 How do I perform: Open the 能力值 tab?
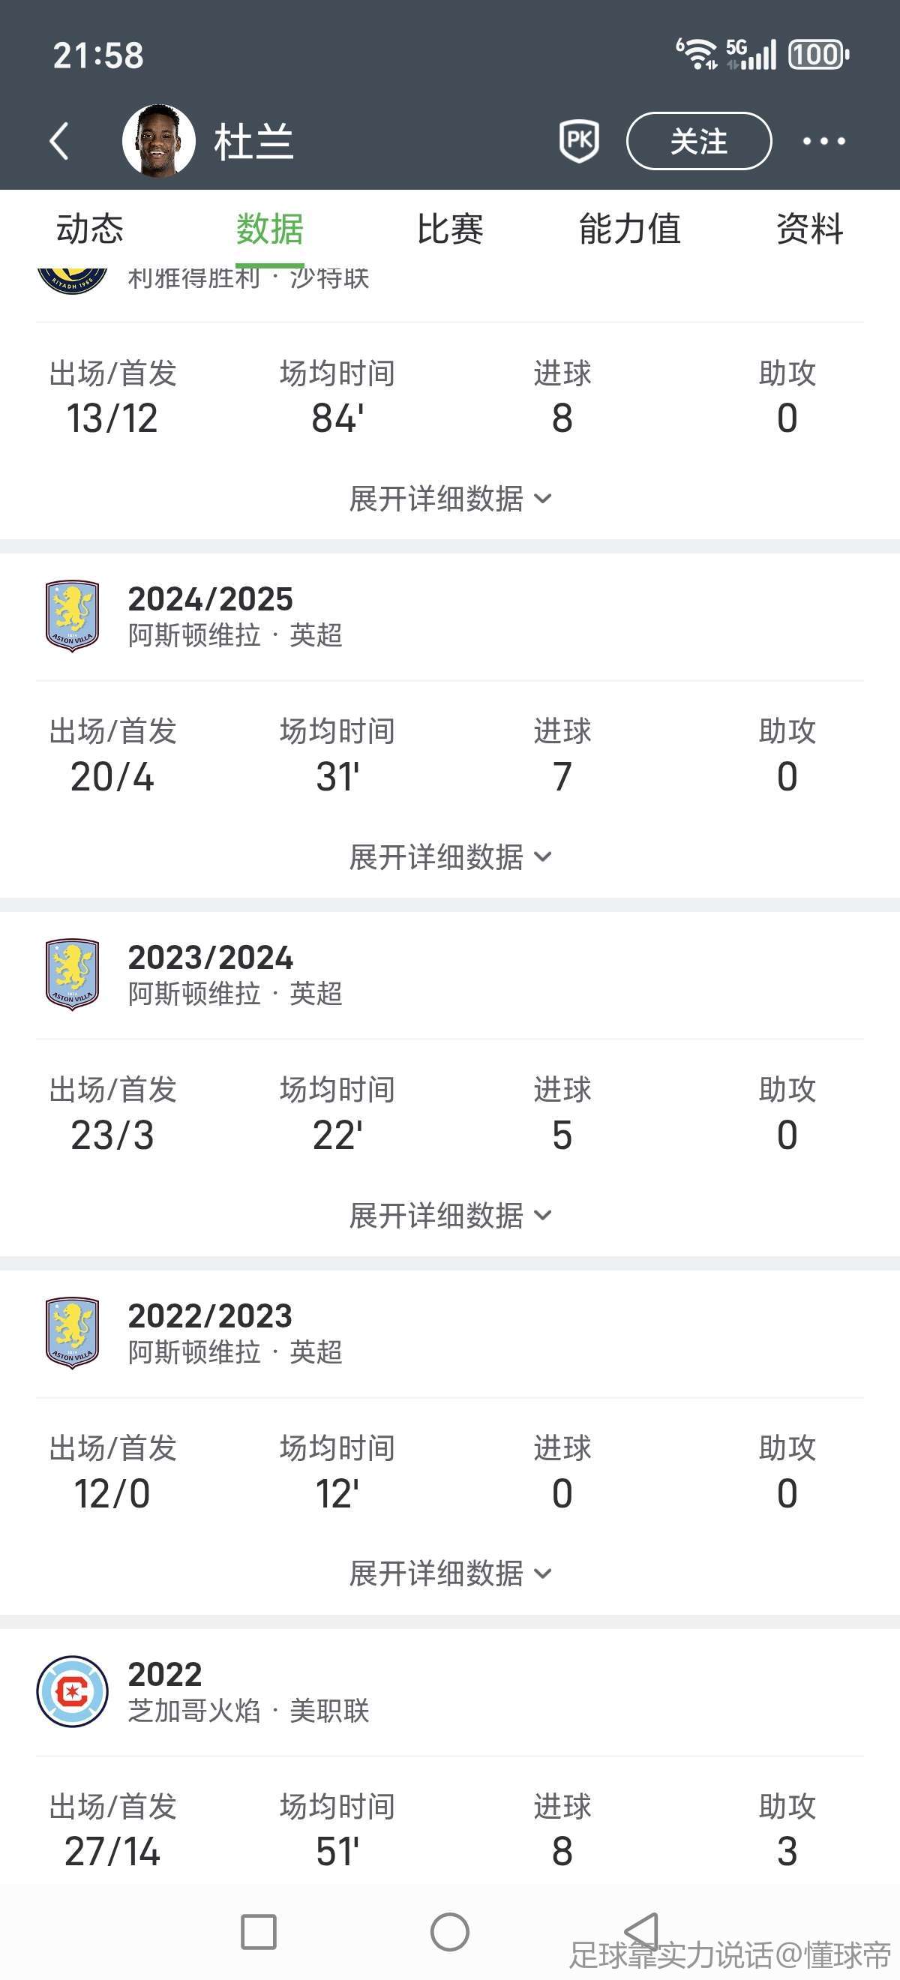pyautogui.click(x=629, y=229)
